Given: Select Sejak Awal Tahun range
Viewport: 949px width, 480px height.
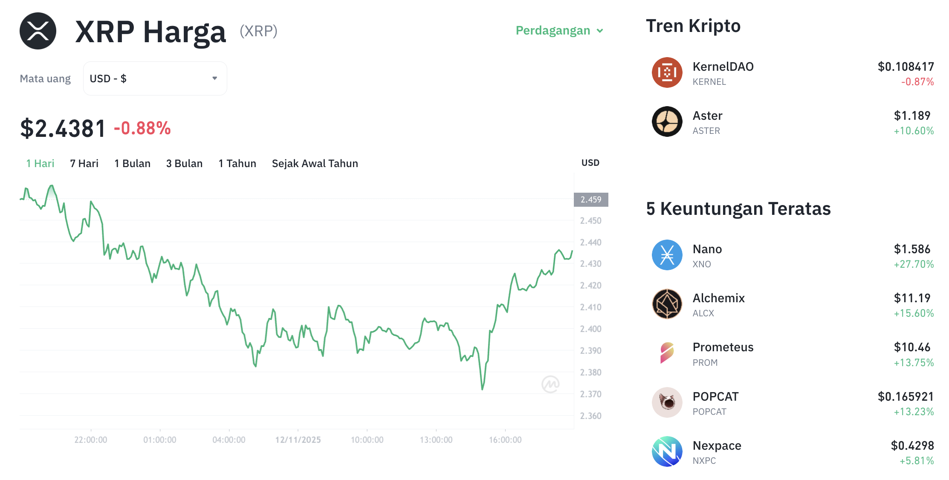Looking at the screenshot, I should tap(315, 163).
